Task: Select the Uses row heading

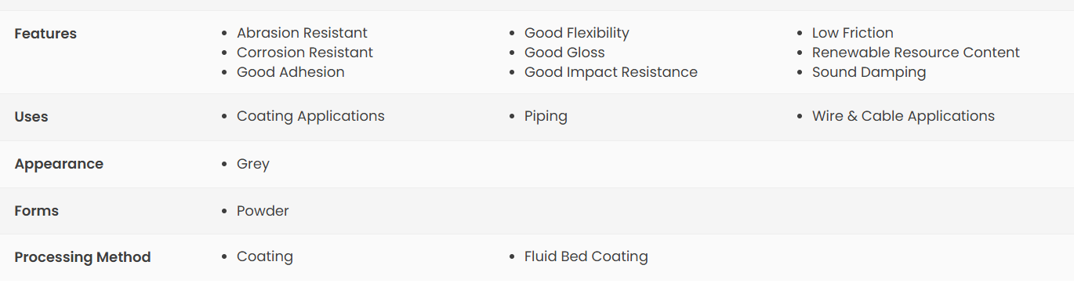Action: click(x=31, y=117)
